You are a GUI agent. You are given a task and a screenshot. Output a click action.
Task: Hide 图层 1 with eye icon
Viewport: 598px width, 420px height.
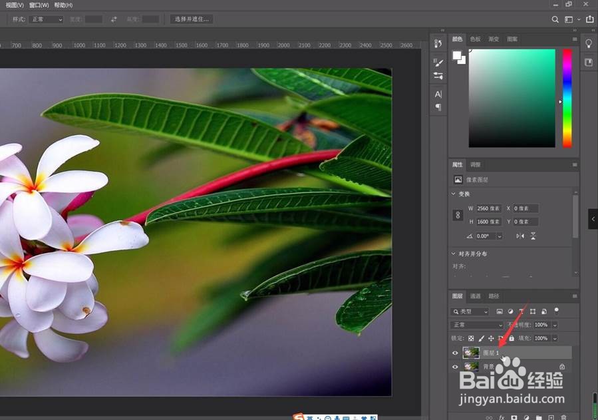click(455, 353)
